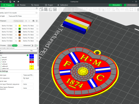Image resolution: width=139 pixels, height=104 pixels.
Task: Select white.stl in object list
Action: [x=5, y=64]
